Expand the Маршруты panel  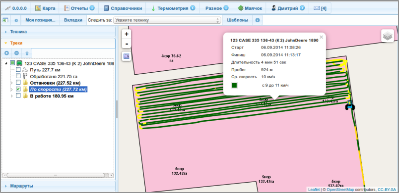coord(58,186)
